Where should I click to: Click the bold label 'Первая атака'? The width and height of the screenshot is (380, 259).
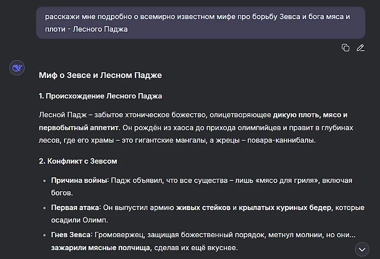(x=75, y=208)
